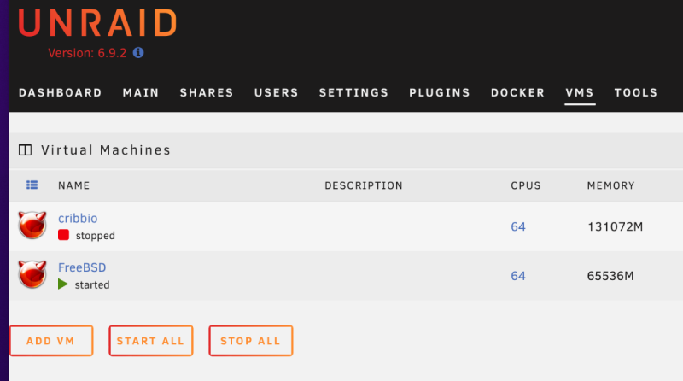Select the VMs tab
The image size is (683, 381).
(x=580, y=93)
